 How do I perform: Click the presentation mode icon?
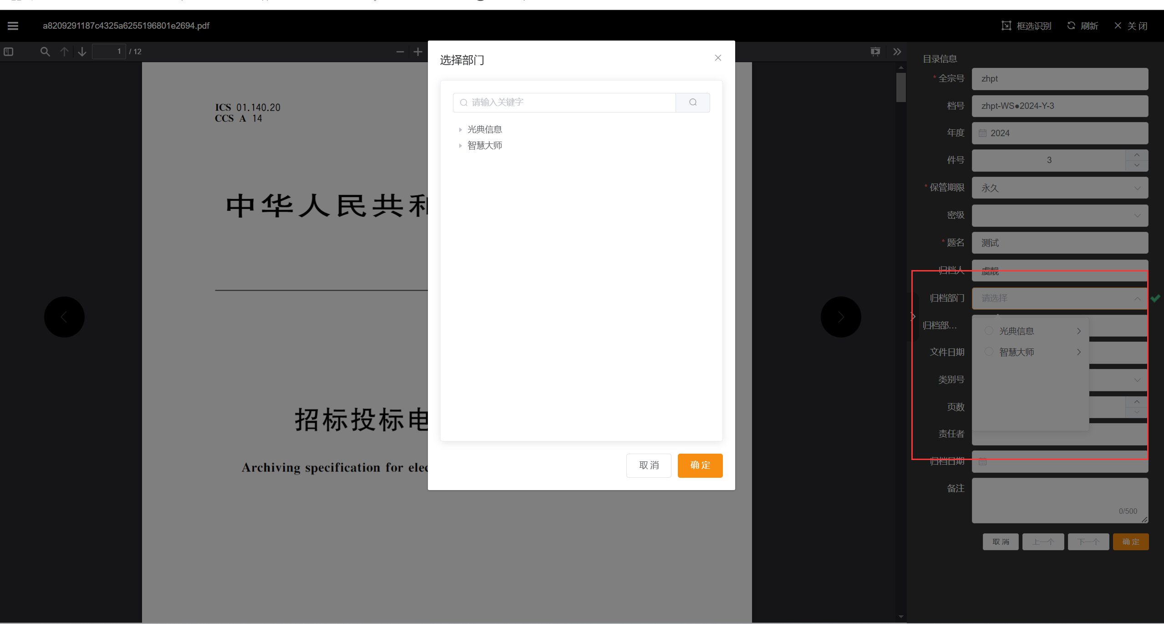(875, 51)
